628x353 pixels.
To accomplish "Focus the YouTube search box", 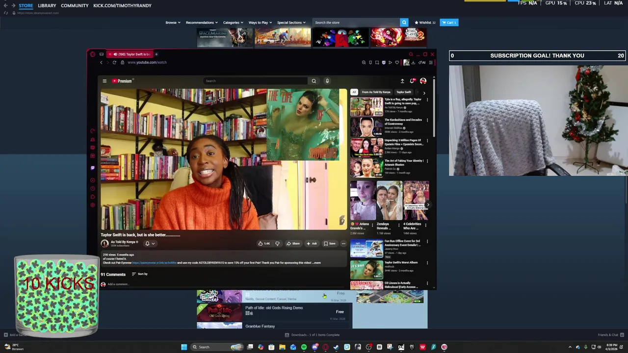I will point(255,81).
